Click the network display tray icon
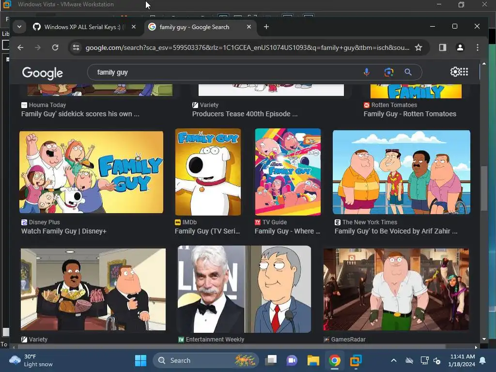This screenshot has width=496, height=372. [424, 360]
